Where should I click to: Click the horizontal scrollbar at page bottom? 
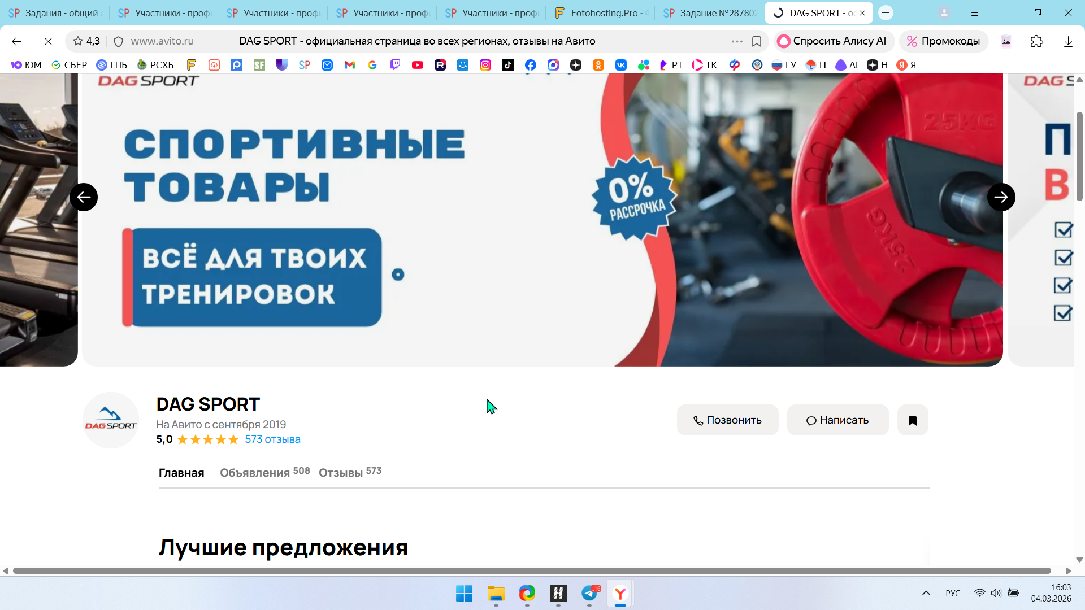531,571
